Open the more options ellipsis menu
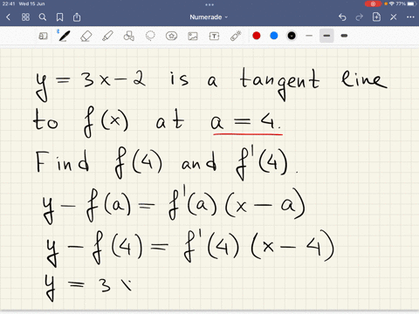The width and height of the screenshot is (419, 314). [410, 17]
